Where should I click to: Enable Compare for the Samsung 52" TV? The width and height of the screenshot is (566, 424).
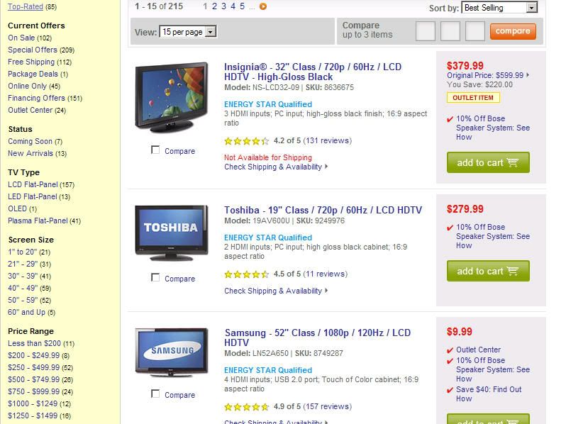coord(155,394)
